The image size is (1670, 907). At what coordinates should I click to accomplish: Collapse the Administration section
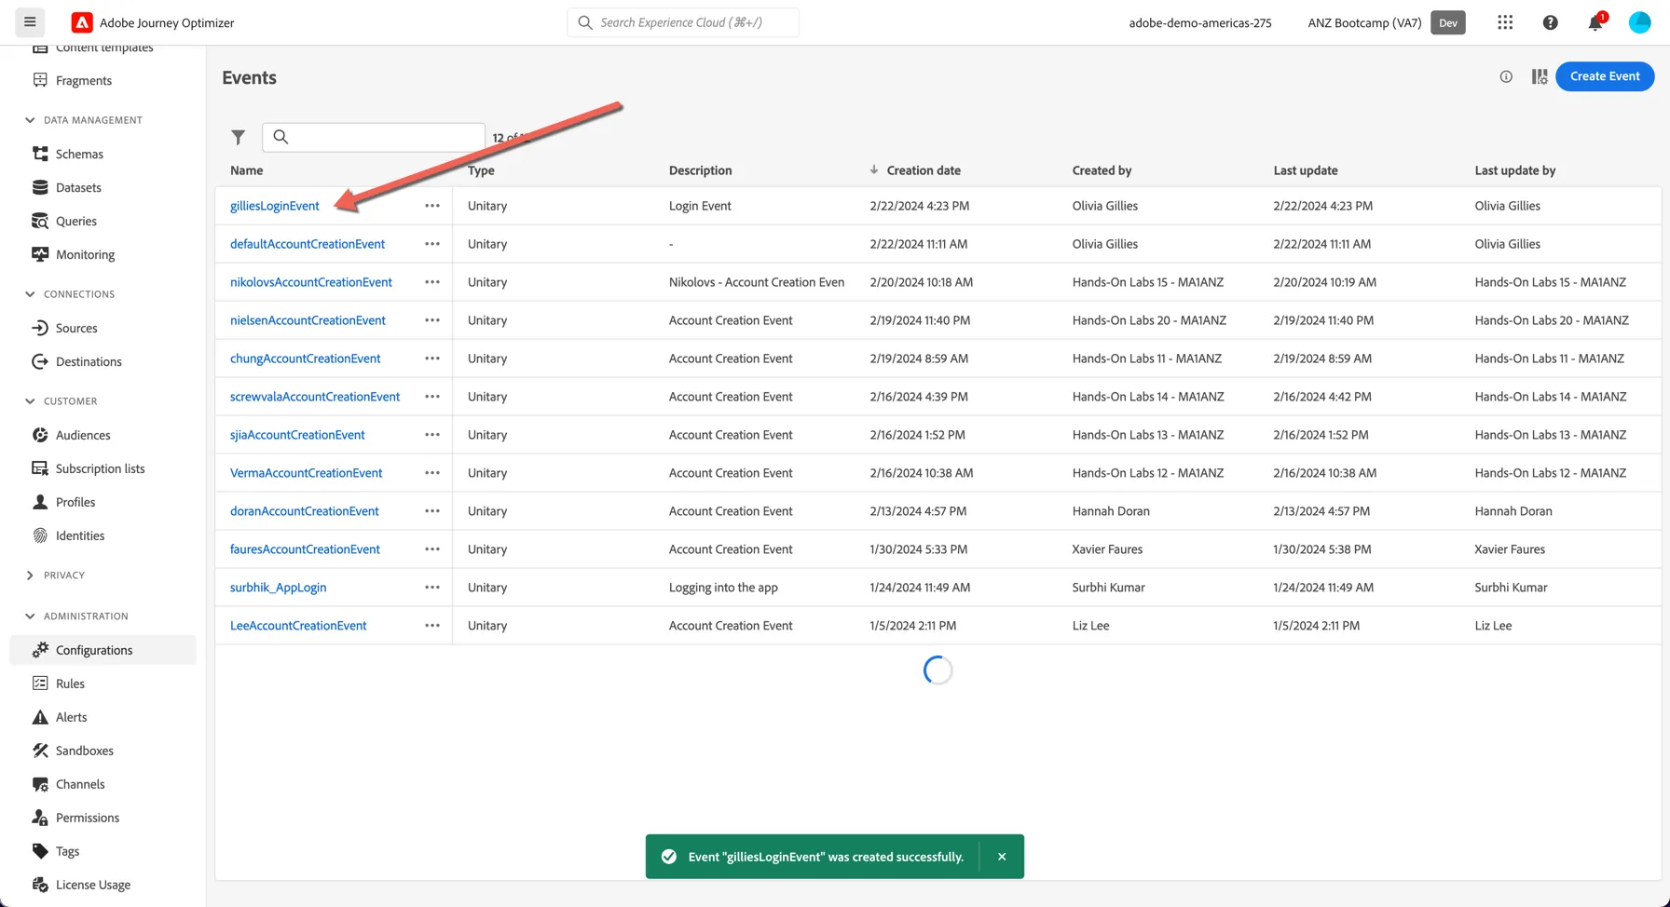30,616
